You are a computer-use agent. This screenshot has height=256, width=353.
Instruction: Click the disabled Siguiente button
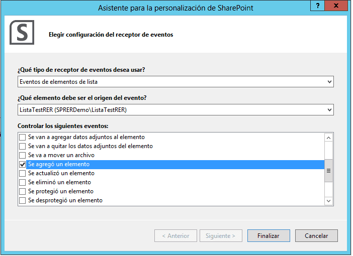point(221,235)
